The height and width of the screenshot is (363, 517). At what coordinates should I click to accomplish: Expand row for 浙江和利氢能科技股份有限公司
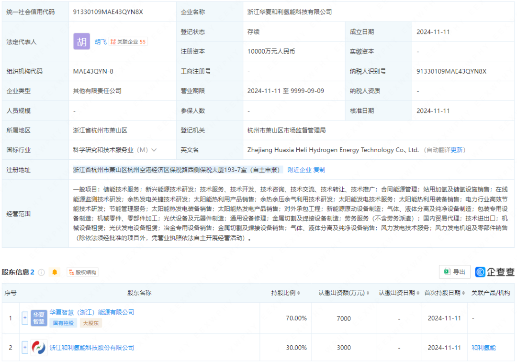(25, 348)
